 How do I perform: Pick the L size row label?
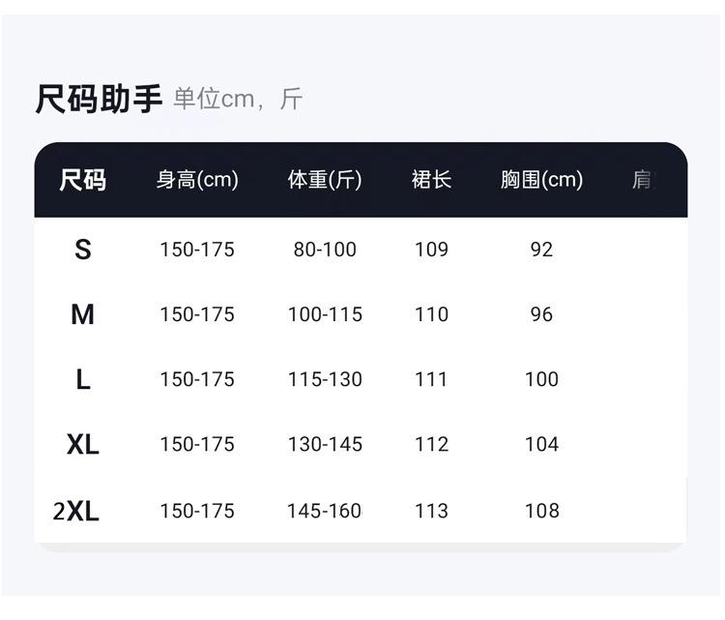click(x=83, y=380)
